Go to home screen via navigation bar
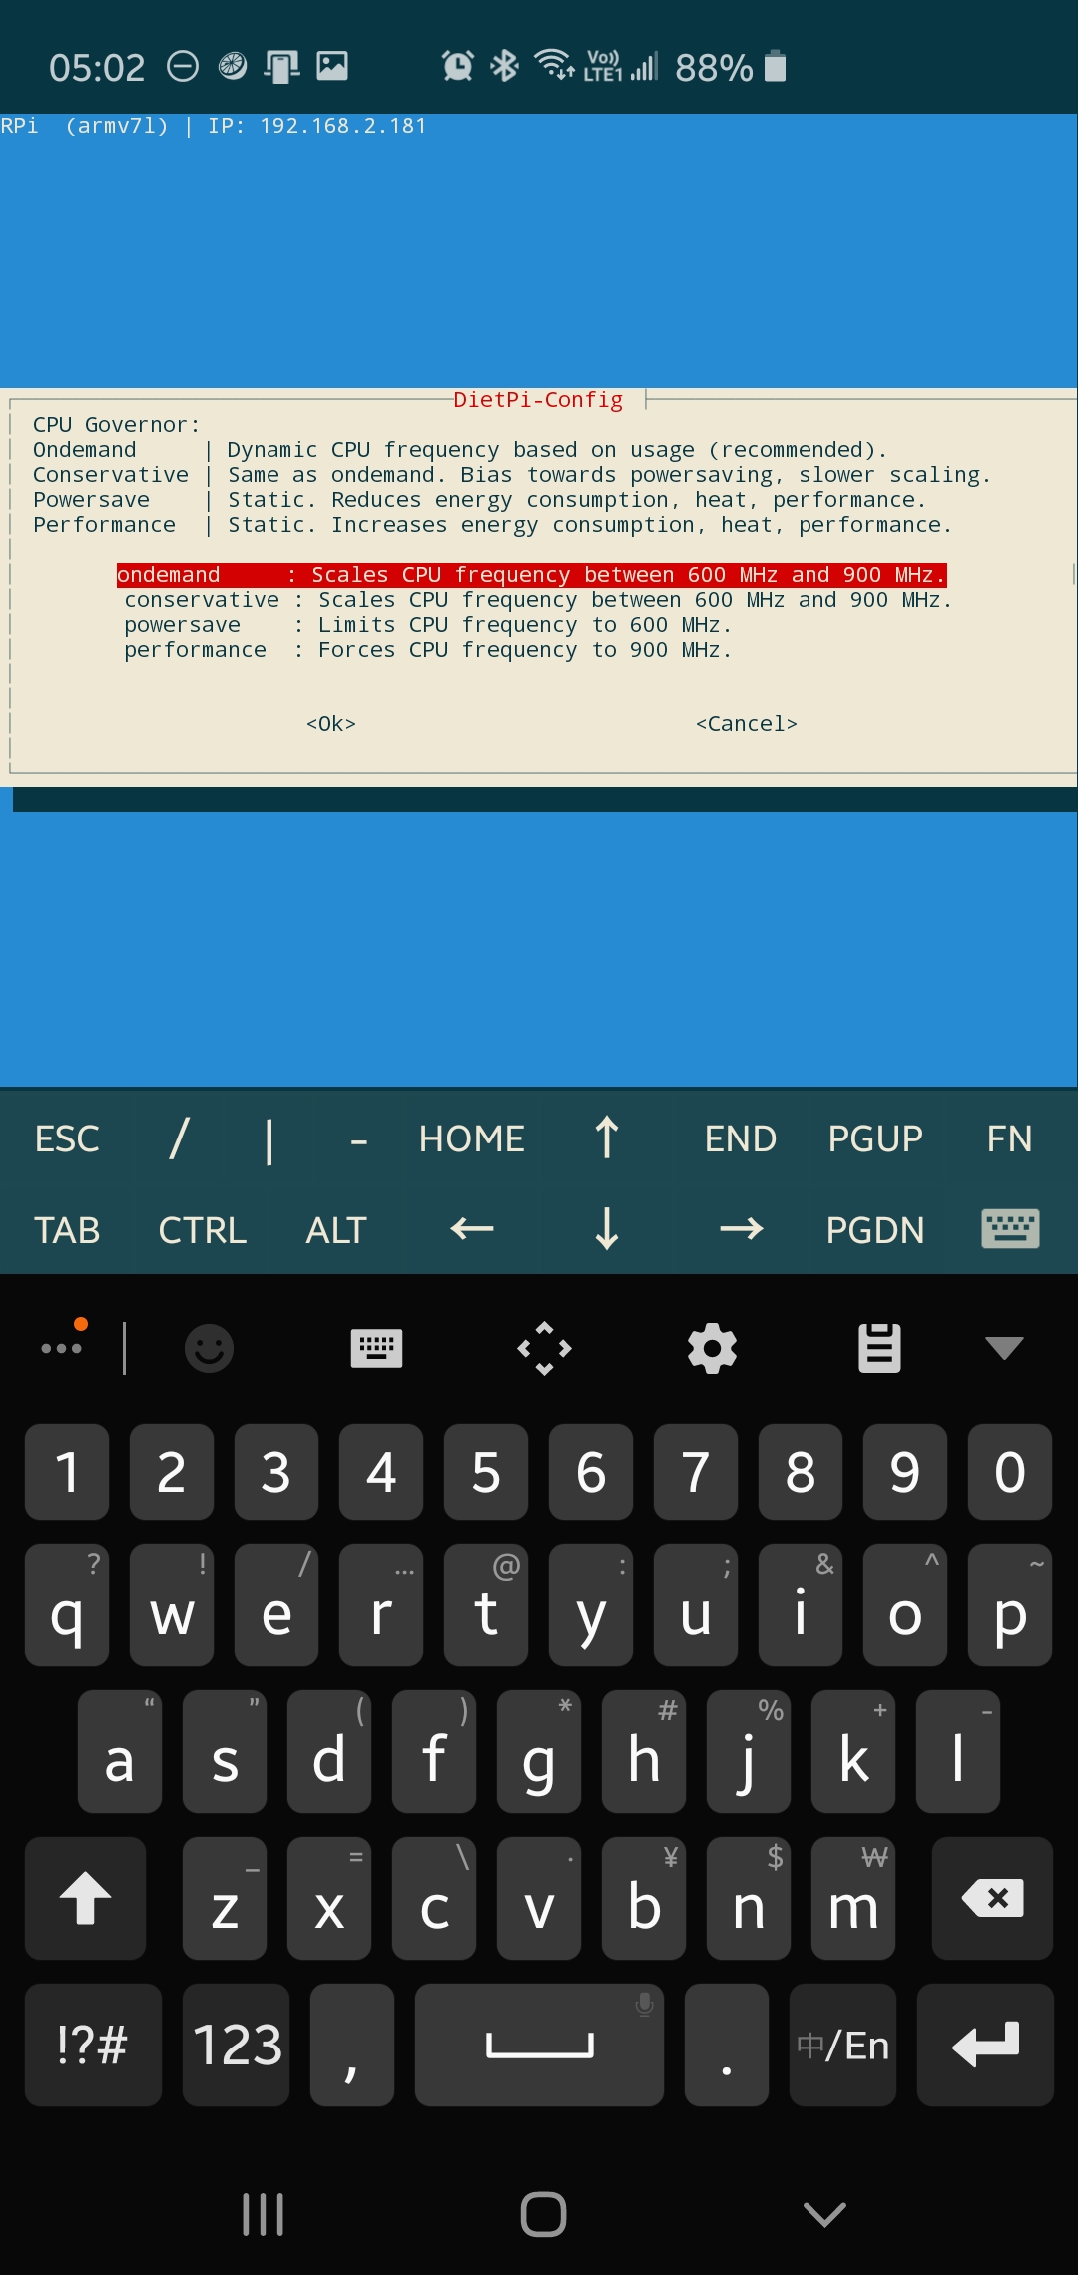Viewport: 1078px width, 2275px height. (543, 2214)
